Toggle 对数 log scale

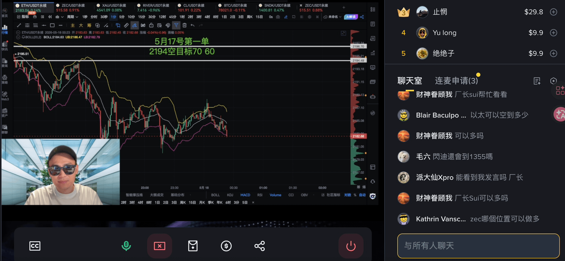click(x=347, y=195)
